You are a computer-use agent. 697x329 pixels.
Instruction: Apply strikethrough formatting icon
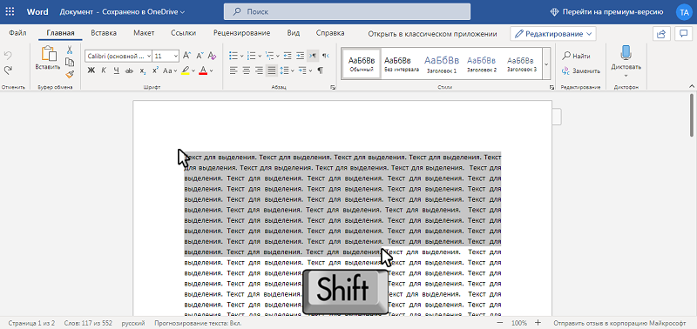(129, 70)
